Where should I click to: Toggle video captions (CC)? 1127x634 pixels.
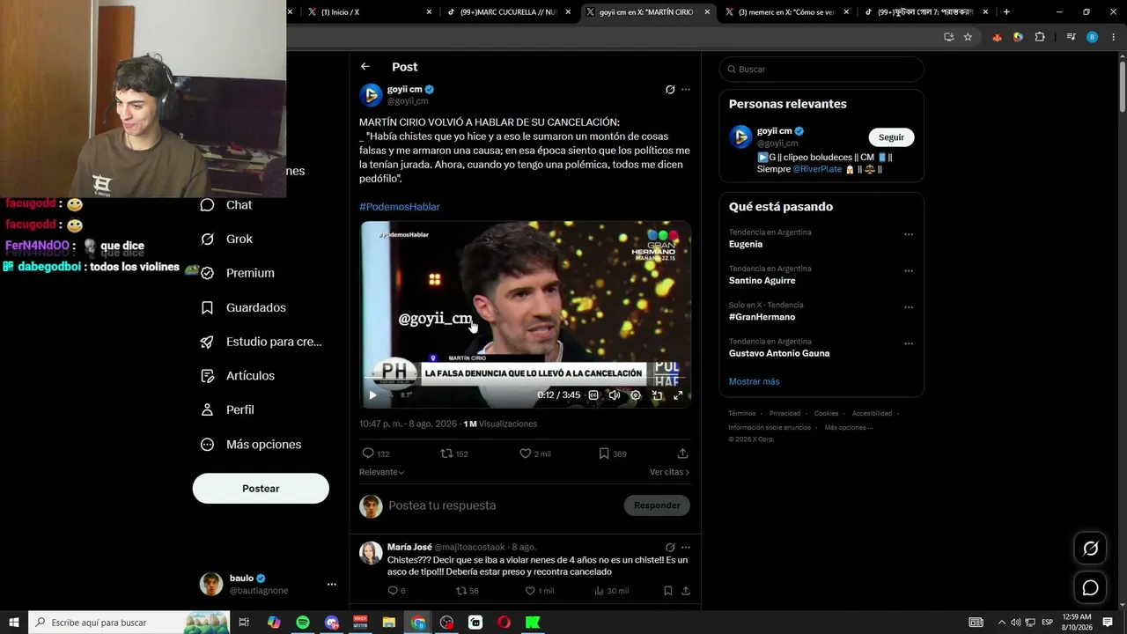point(593,395)
